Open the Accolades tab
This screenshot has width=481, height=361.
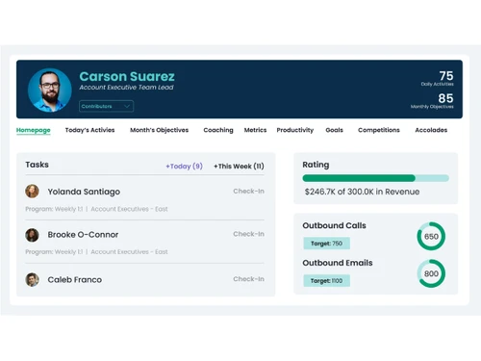(431, 130)
